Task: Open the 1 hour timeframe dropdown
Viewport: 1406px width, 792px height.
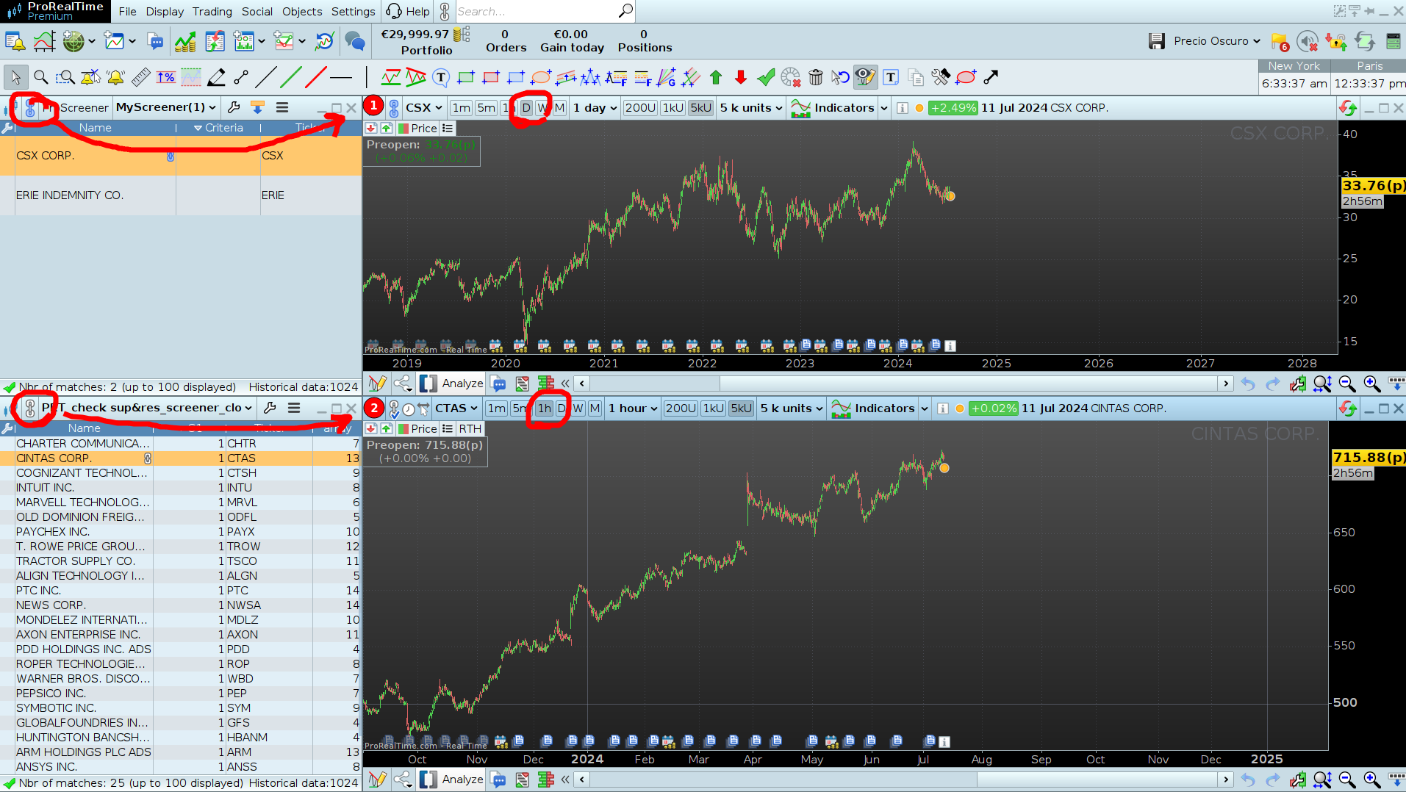Action: tap(633, 408)
